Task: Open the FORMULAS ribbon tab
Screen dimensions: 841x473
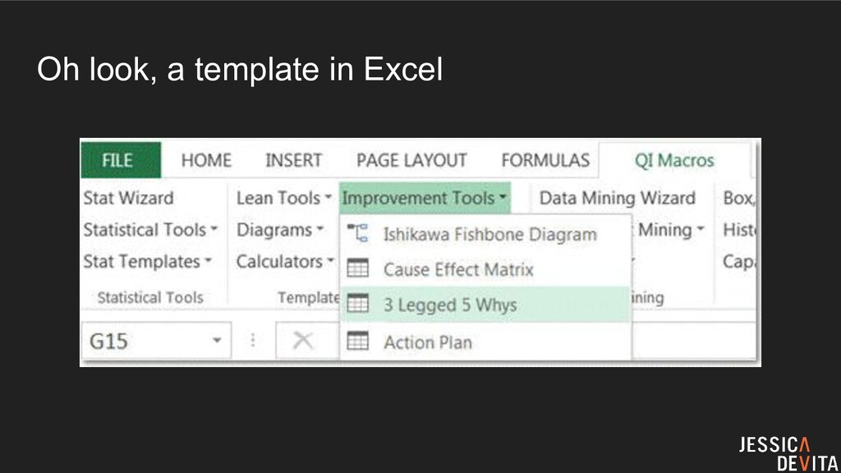Action: pyautogui.click(x=545, y=161)
